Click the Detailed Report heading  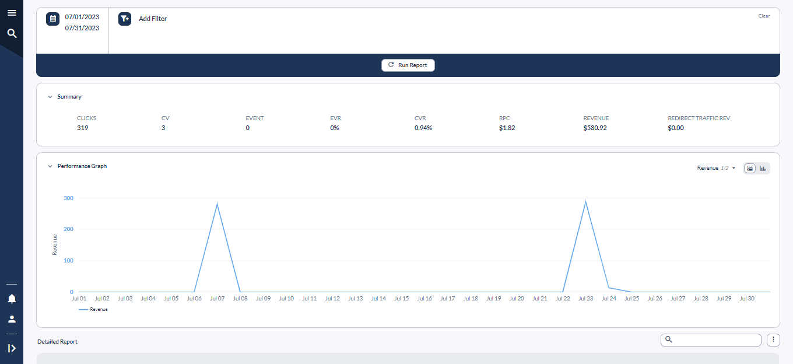(57, 342)
